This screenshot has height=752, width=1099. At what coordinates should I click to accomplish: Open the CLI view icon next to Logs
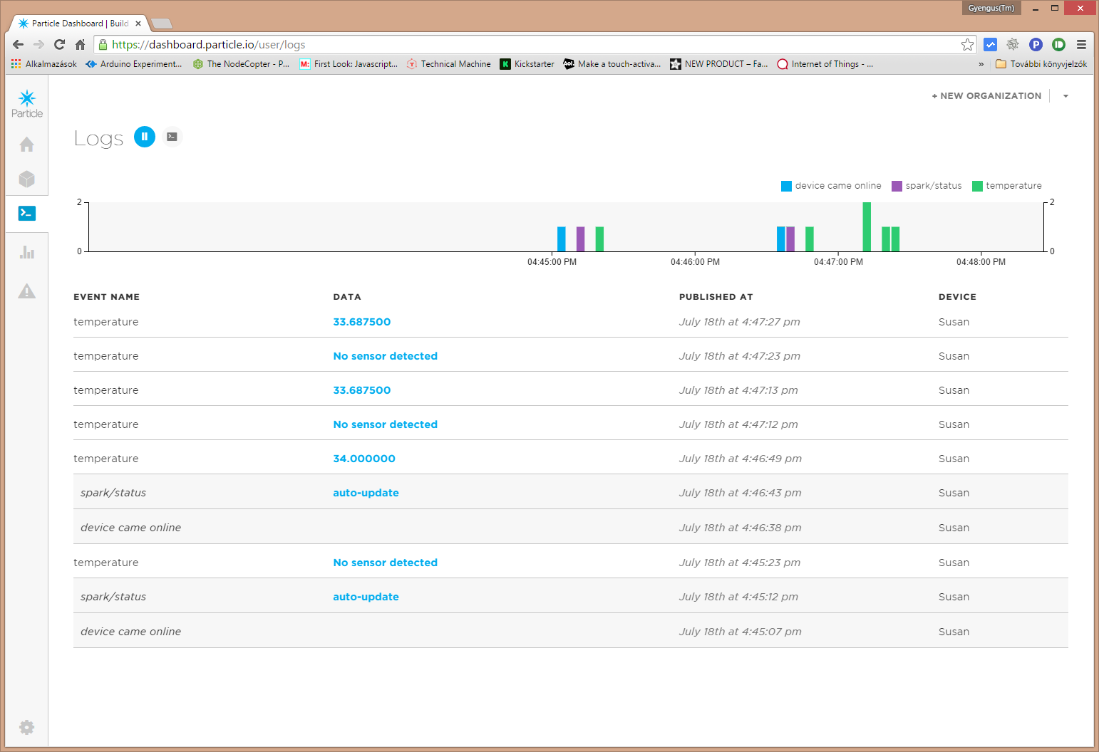tap(172, 137)
